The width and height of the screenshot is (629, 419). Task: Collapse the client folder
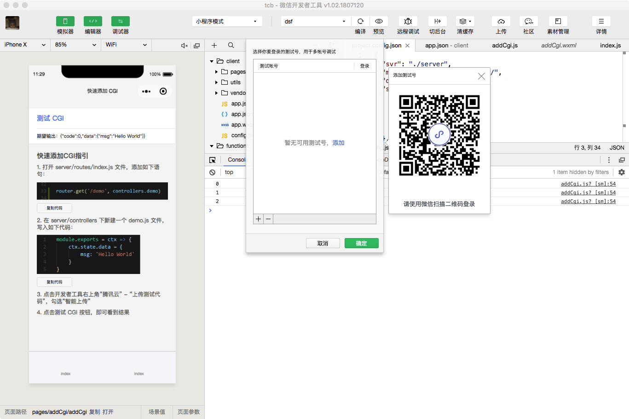[212, 61]
